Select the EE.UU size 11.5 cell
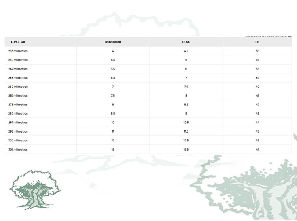 (x=186, y=132)
